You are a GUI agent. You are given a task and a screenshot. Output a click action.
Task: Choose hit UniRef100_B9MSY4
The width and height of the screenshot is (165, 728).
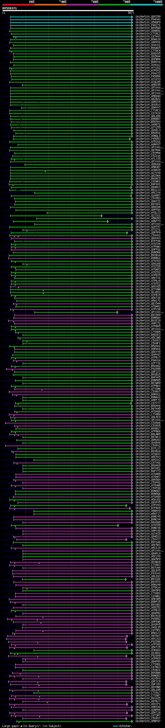148,62
